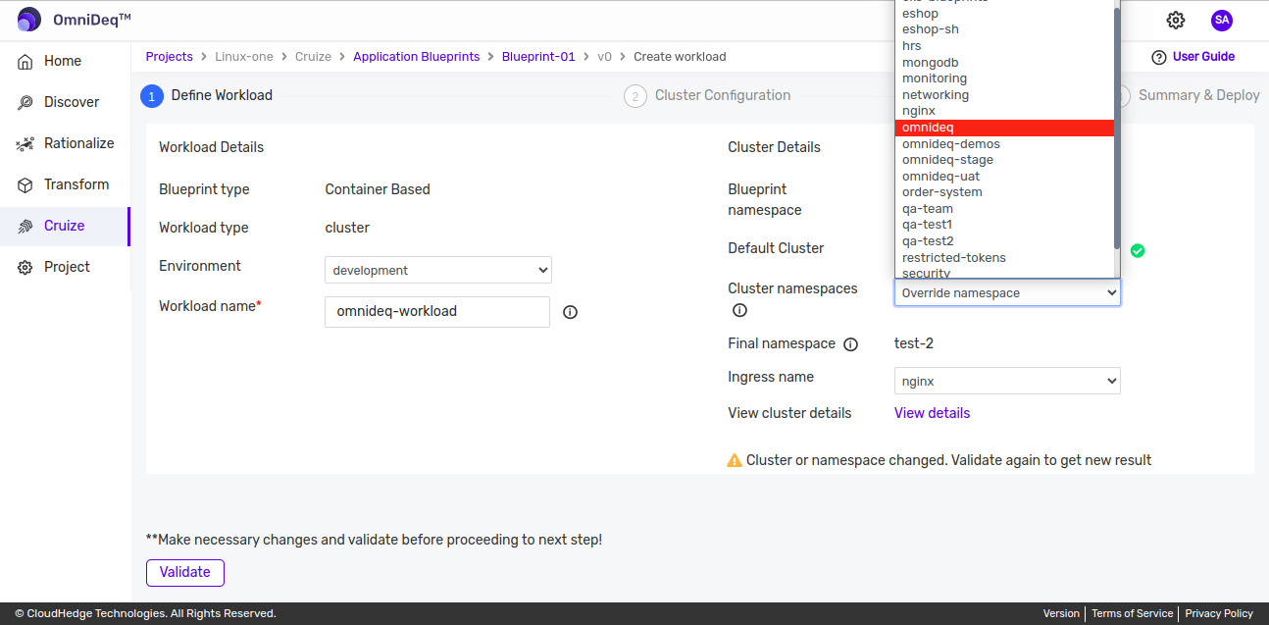
Task: Select order-system namespace option
Action: (x=1005, y=192)
